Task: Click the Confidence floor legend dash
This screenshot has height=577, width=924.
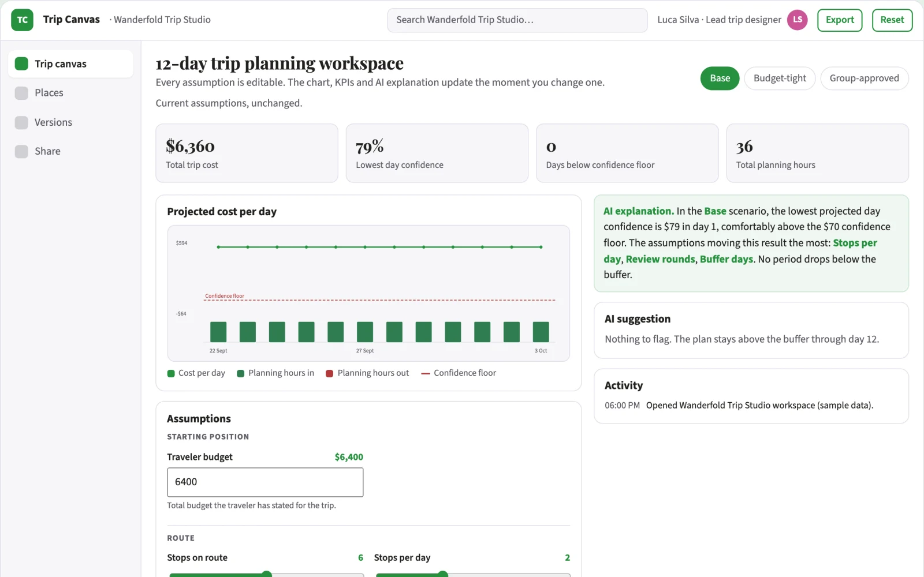Action: [x=426, y=373]
